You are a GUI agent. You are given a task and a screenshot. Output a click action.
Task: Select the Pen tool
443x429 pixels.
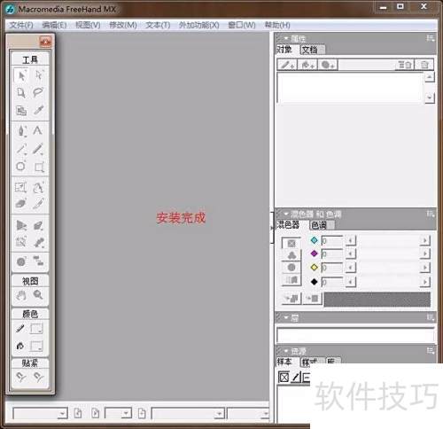coord(21,130)
